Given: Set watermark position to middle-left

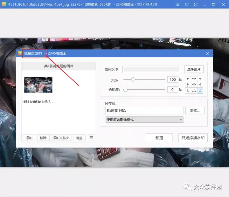Looking at the screenshot, I should [188, 85].
